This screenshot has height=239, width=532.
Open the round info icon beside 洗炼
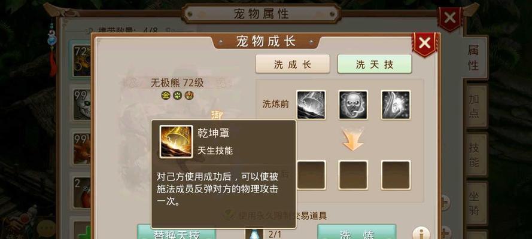[421, 234]
